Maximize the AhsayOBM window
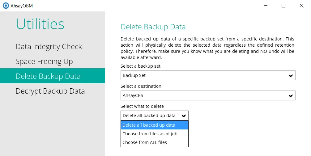The width and height of the screenshot is (311, 156). [283, 6]
